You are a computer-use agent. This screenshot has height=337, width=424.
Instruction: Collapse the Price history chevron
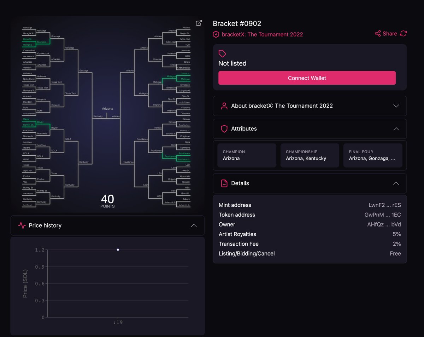tap(194, 225)
